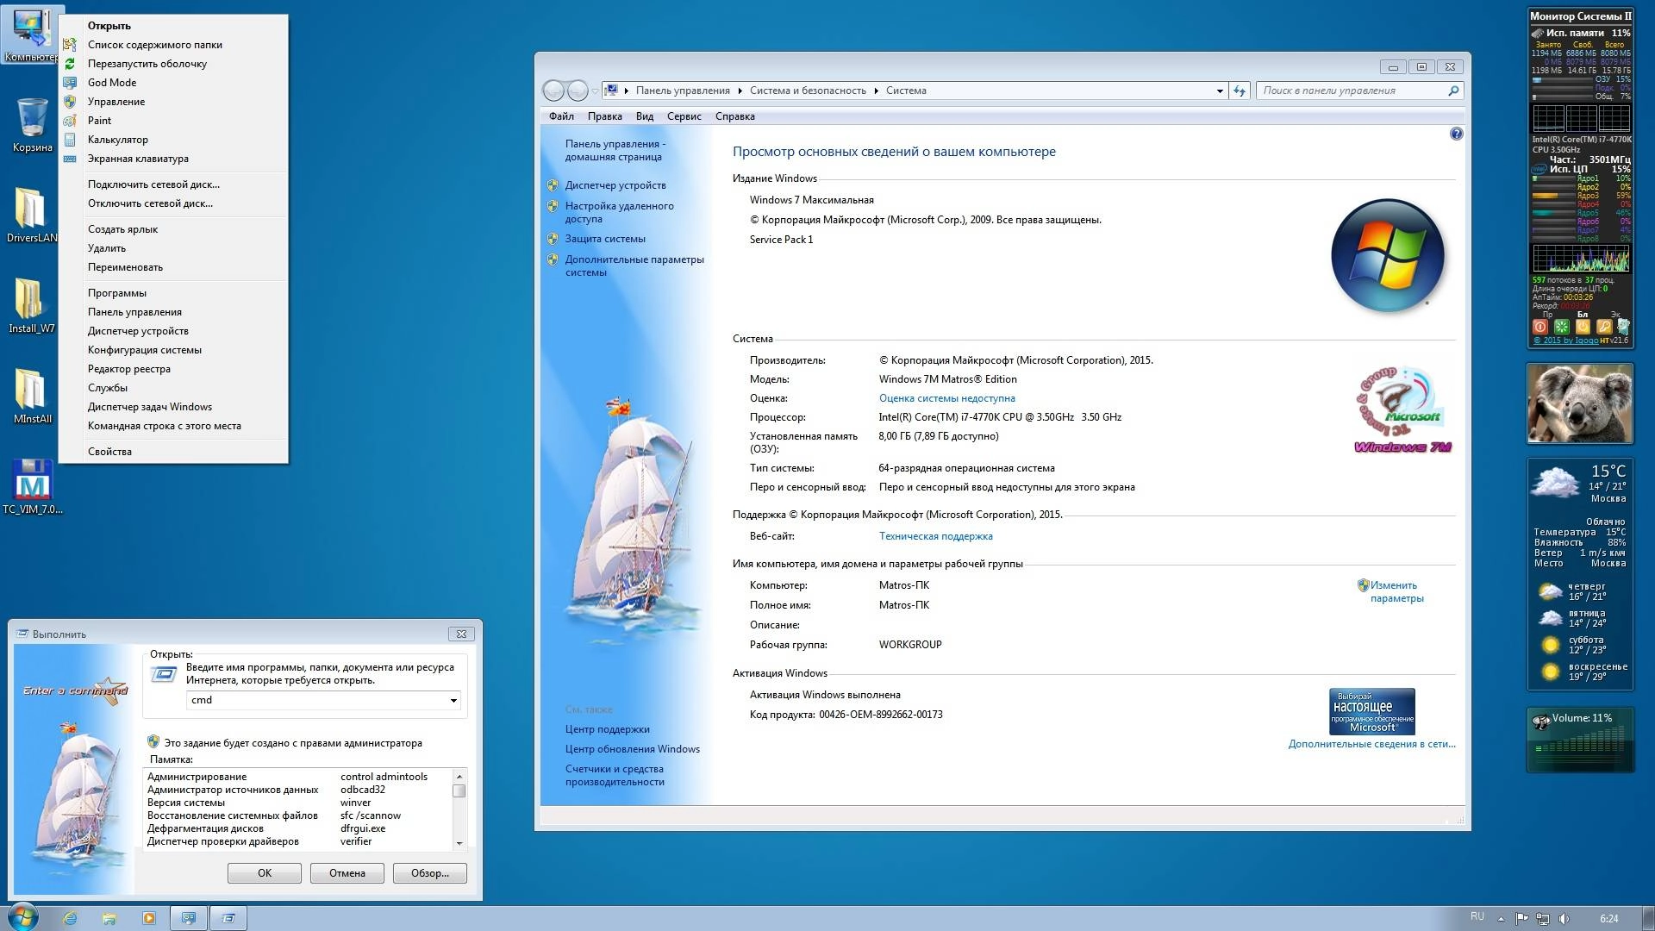Launch the TC_VIM_7.0 desktop shortcut
The width and height of the screenshot is (1655, 931).
click(x=32, y=487)
